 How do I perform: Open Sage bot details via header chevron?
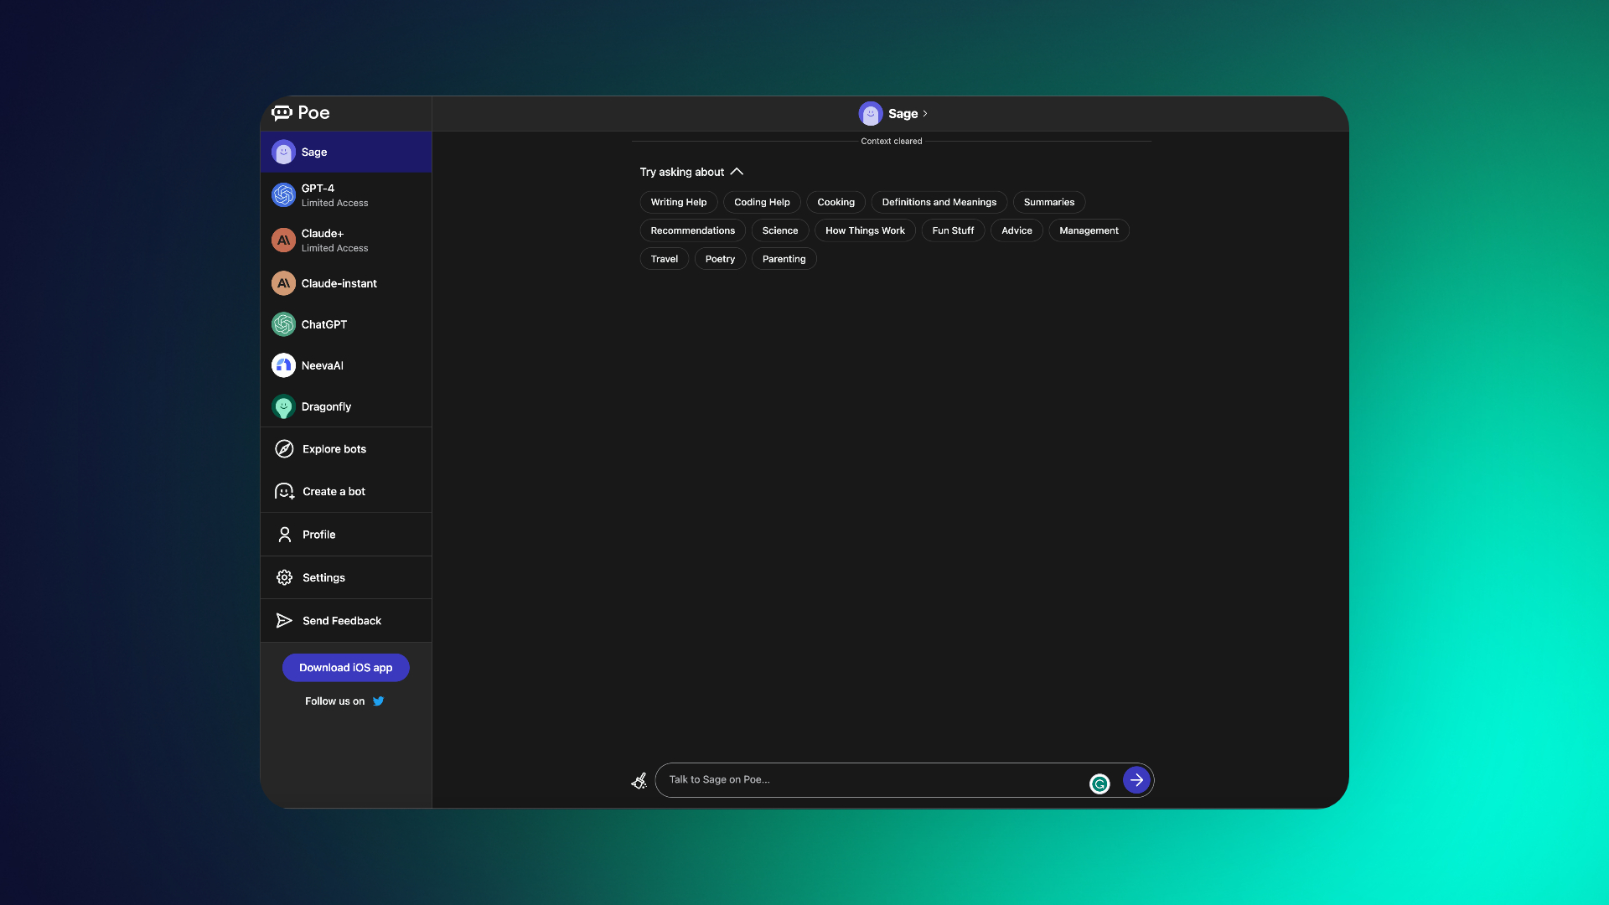(x=925, y=114)
